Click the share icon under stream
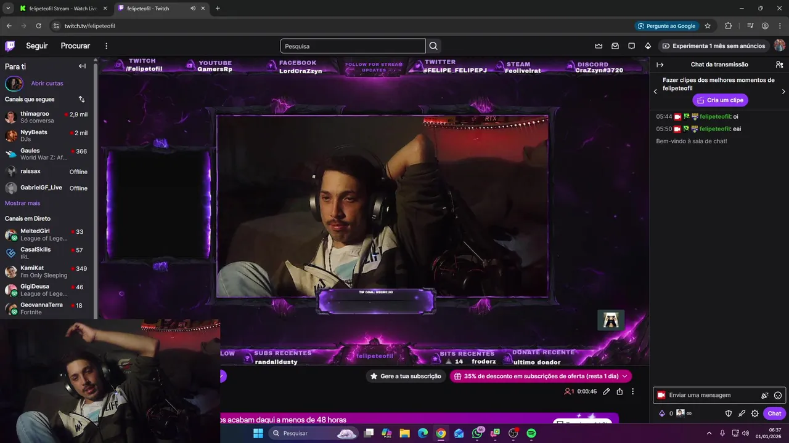The image size is (789, 443). tap(619, 391)
